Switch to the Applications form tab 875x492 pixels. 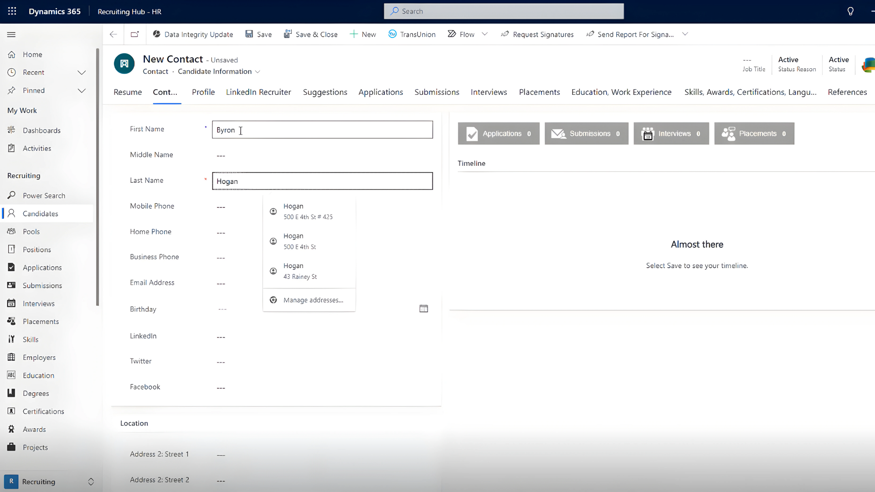point(381,92)
